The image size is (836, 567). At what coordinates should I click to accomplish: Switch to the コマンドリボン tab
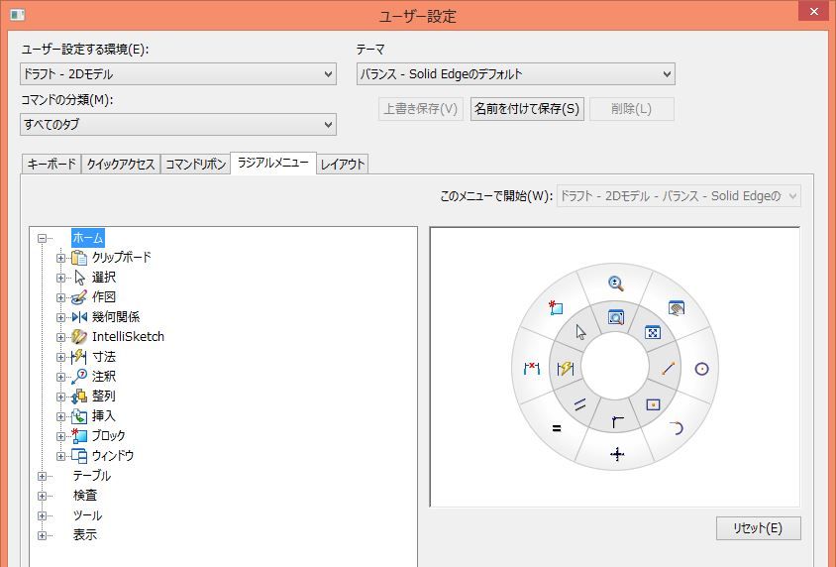tap(194, 165)
